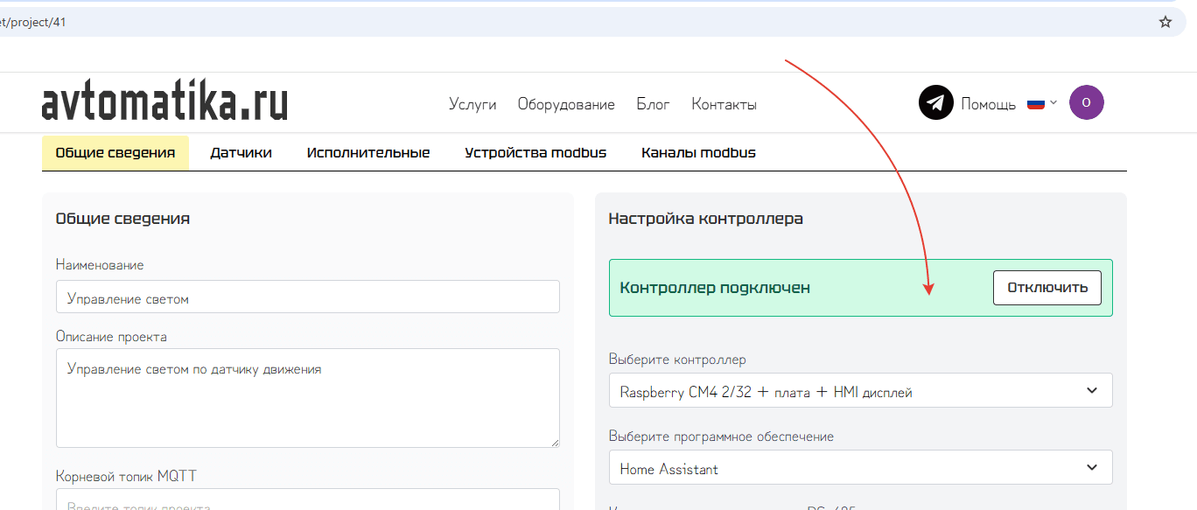Open the 'Оборудование' navigation link

[566, 104]
